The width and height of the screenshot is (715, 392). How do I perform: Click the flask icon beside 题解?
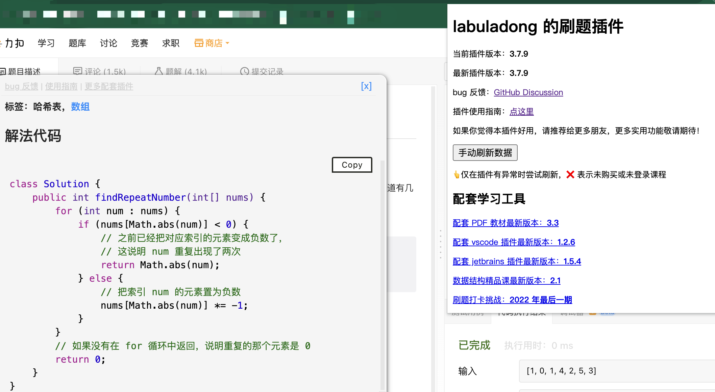point(159,71)
